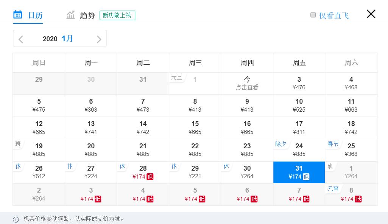Select January 6 priced at ¥363
The height and width of the screenshot is (224, 388).
[91, 106]
